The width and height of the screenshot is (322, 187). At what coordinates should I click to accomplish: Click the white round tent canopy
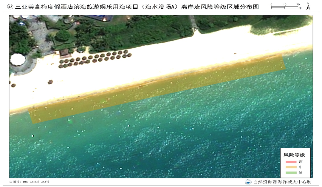pos(18,60)
